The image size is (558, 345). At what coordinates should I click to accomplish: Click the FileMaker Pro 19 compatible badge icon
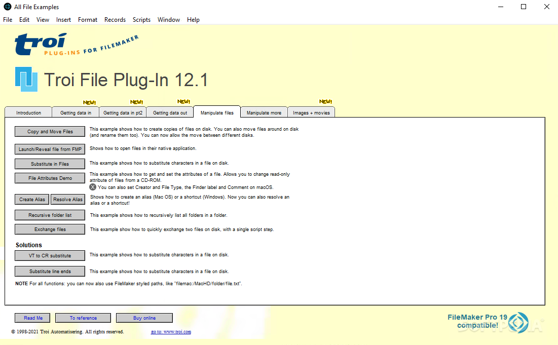pos(518,323)
